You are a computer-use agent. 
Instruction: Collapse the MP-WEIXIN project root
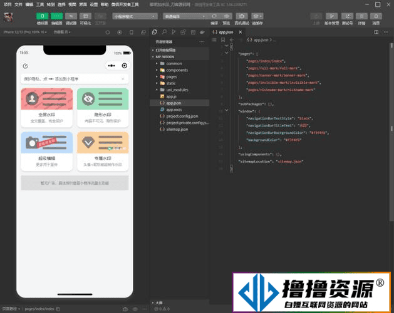[x=180, y=57]
